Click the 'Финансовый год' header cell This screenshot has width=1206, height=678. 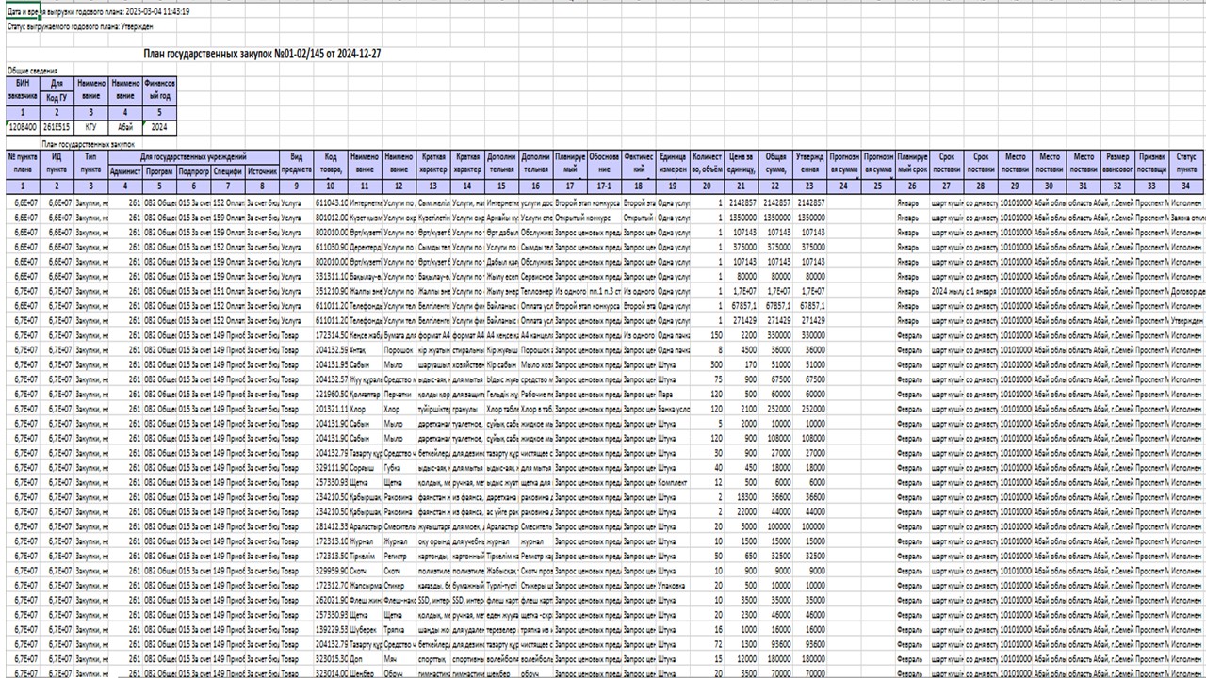click(x=158, y=89)
